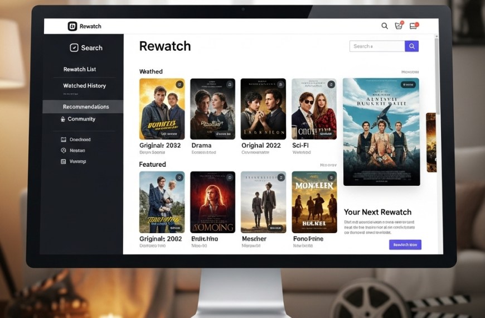This screenshot has height=318, width=485.
Task: Click the Community sidebar icon
Action: [62, 119]
